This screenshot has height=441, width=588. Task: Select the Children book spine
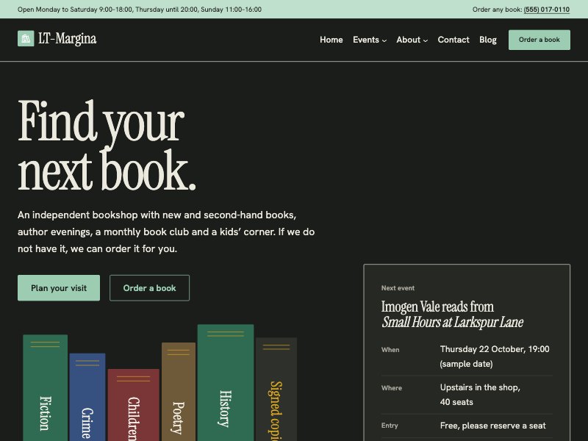pyautogui.click(x=134, y=405)
